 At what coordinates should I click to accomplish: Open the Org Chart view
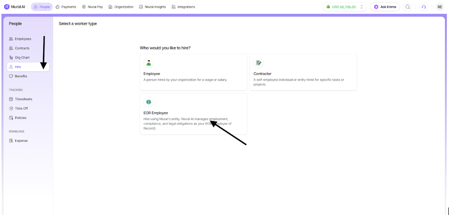click(22, 57)
